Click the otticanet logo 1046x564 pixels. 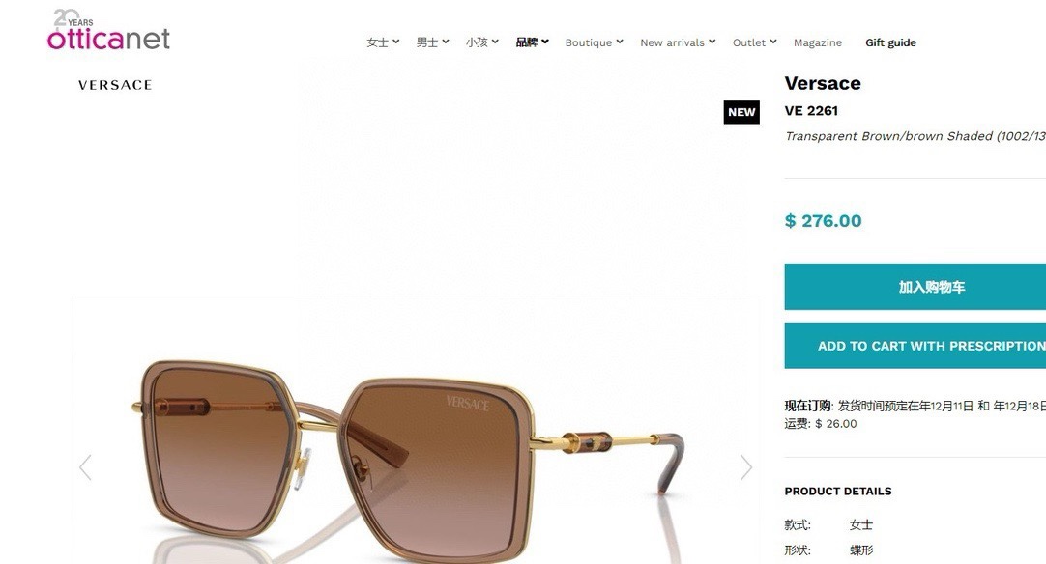(108, 31)
